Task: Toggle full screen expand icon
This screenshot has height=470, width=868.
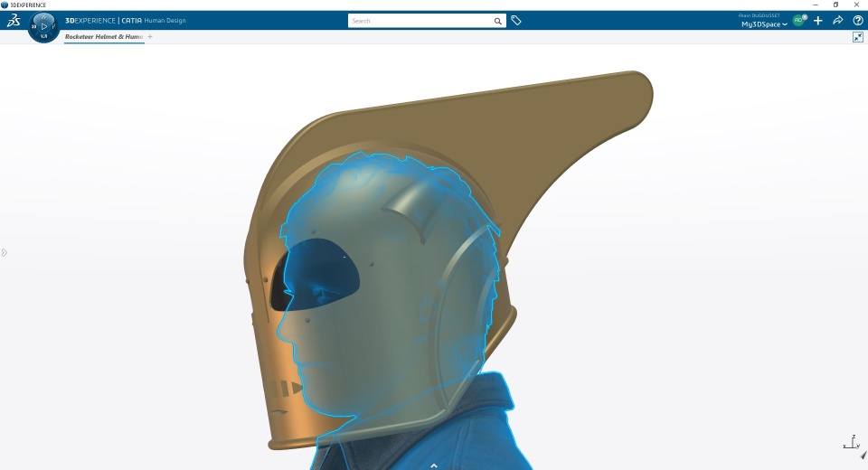Action: tap(858, 37)
